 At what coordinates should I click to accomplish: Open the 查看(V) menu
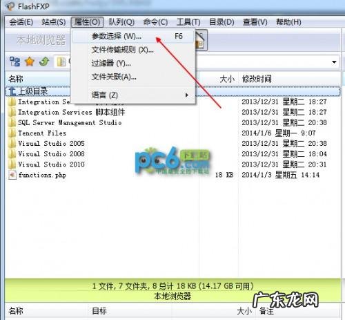pos(255,22)
